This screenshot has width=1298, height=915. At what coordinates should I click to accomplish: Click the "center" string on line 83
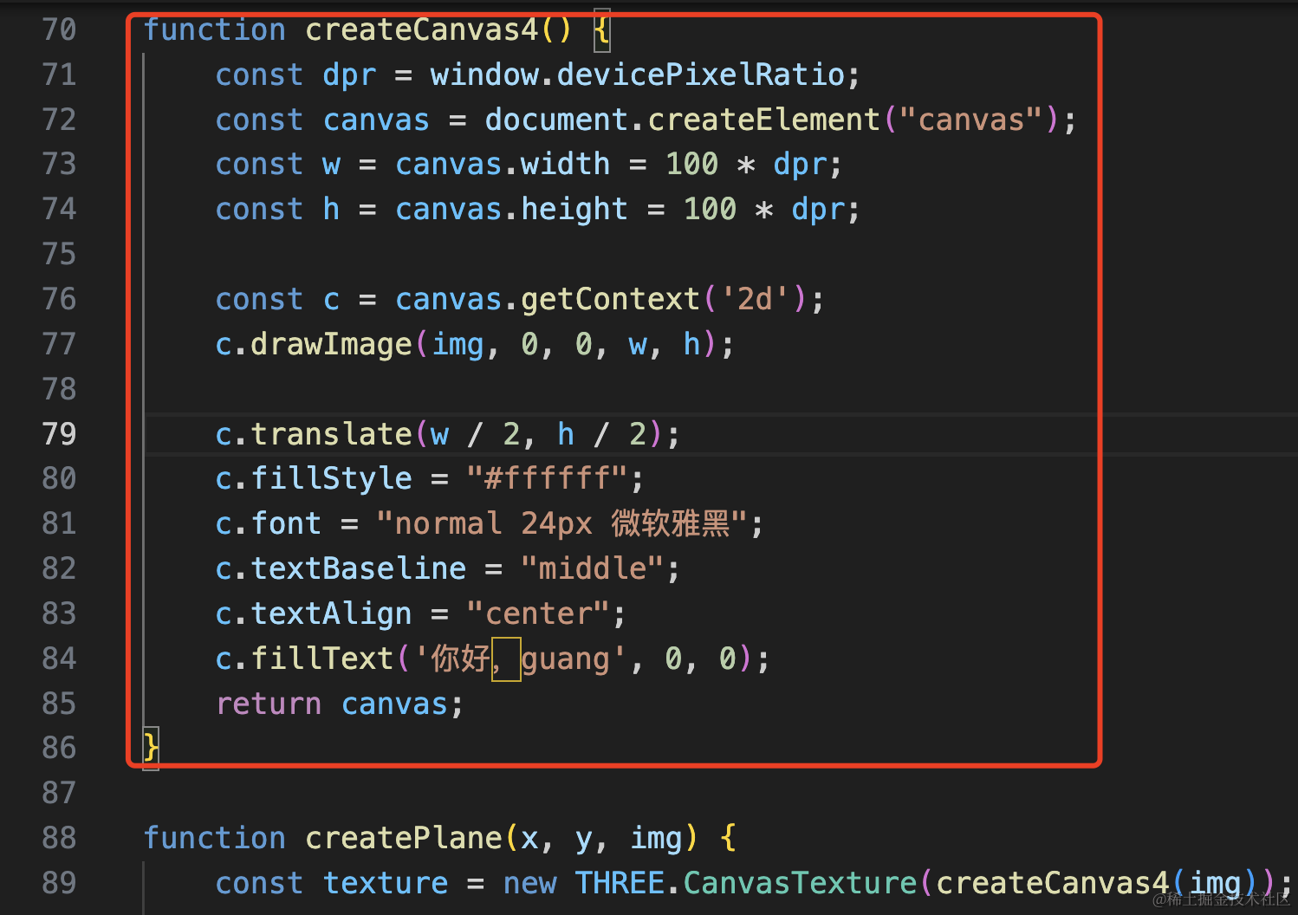pyautogui.click(x=538, y=613)
